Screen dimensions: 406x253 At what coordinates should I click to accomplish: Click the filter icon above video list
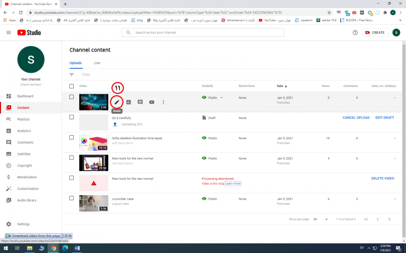(x=72, y=74)
